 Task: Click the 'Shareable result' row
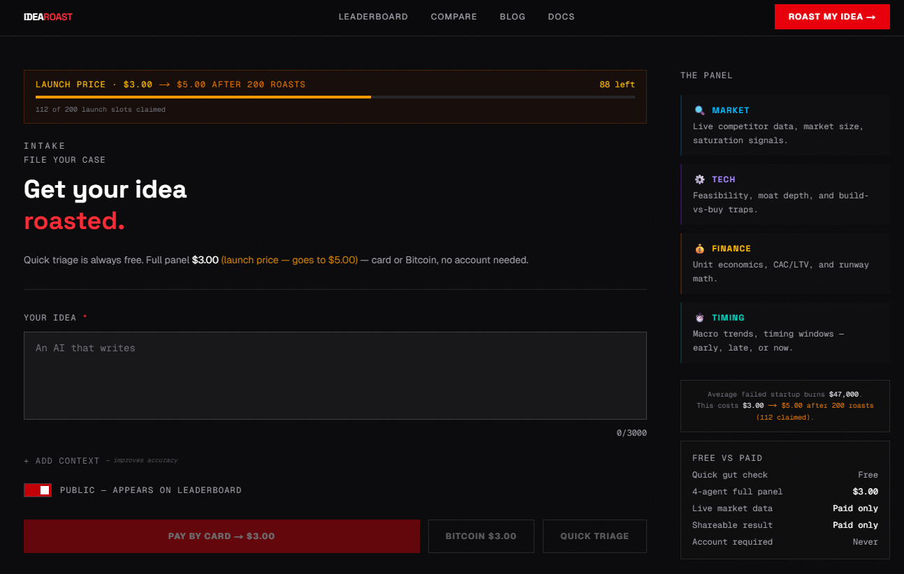click(785, 525)
